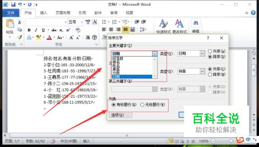Increase the paragraph indent
The image size is (259, 147).
[143, 22]
